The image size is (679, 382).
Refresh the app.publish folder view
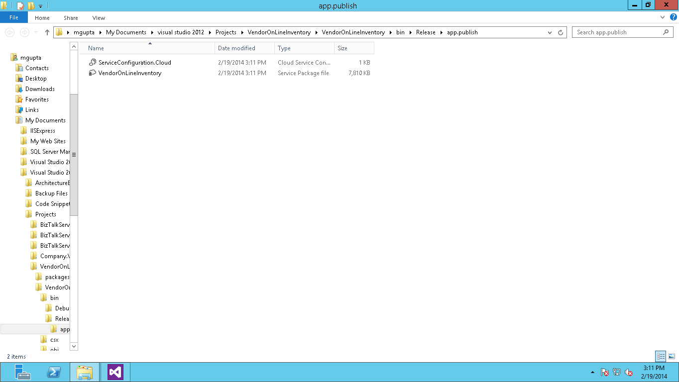pyautogui.click(x=561, y=32)
